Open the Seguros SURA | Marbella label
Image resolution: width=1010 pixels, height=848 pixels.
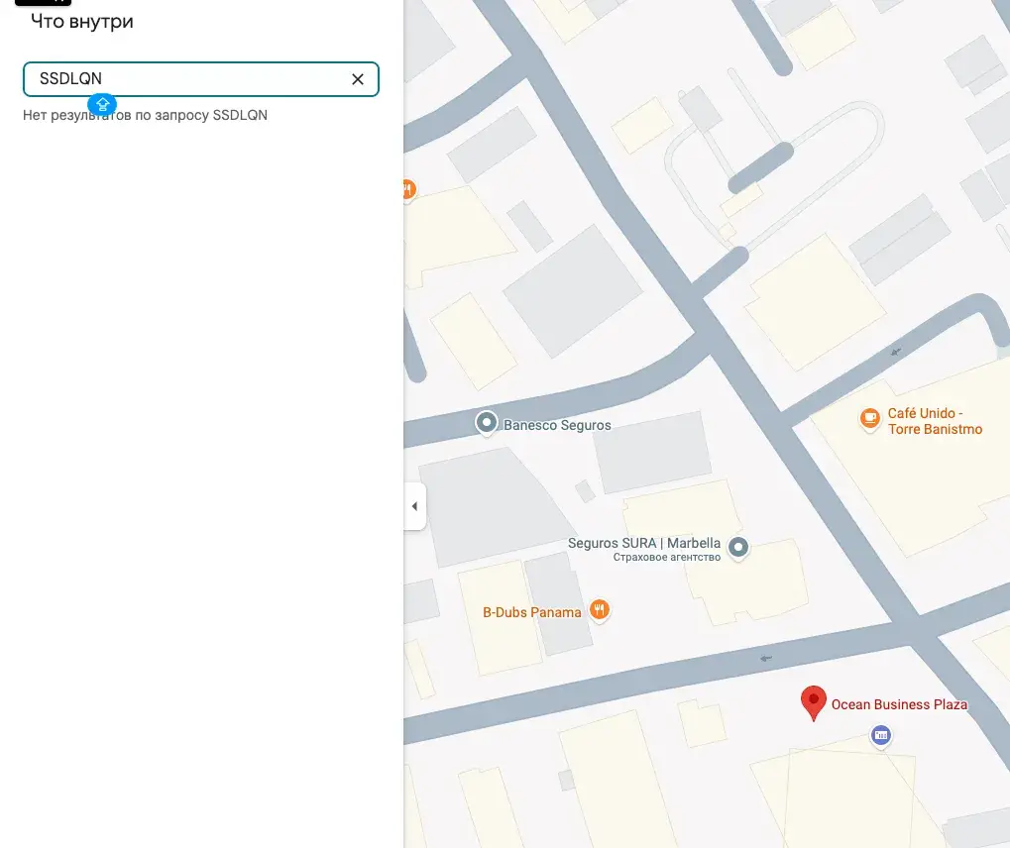pos(644,543)
